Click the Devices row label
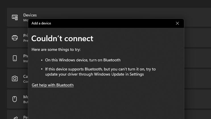 [x=30, y=15]
